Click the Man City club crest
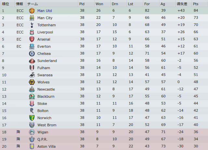 32,18
